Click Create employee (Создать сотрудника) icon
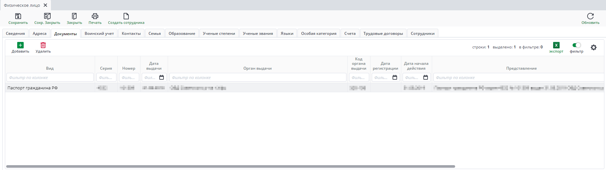The width and height of the screenshot is (606, 170). click(x=126, y=16)
